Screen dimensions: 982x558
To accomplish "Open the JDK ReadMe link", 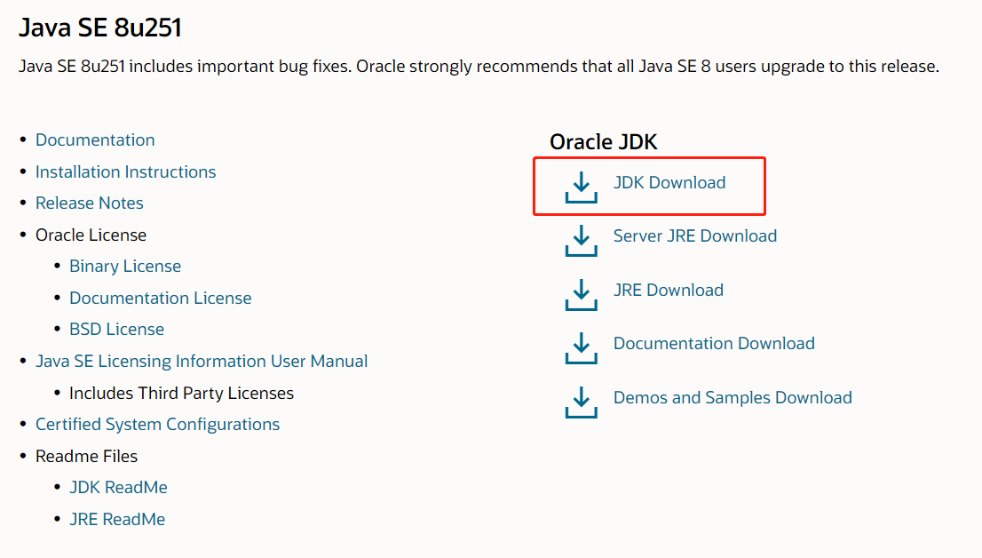I will [x=118, y=487].
